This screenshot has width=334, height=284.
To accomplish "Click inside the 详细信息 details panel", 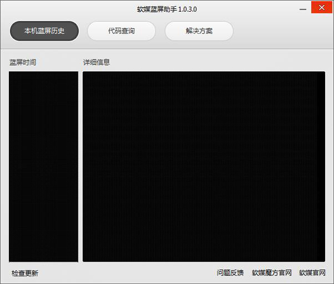I will [204, 167].
